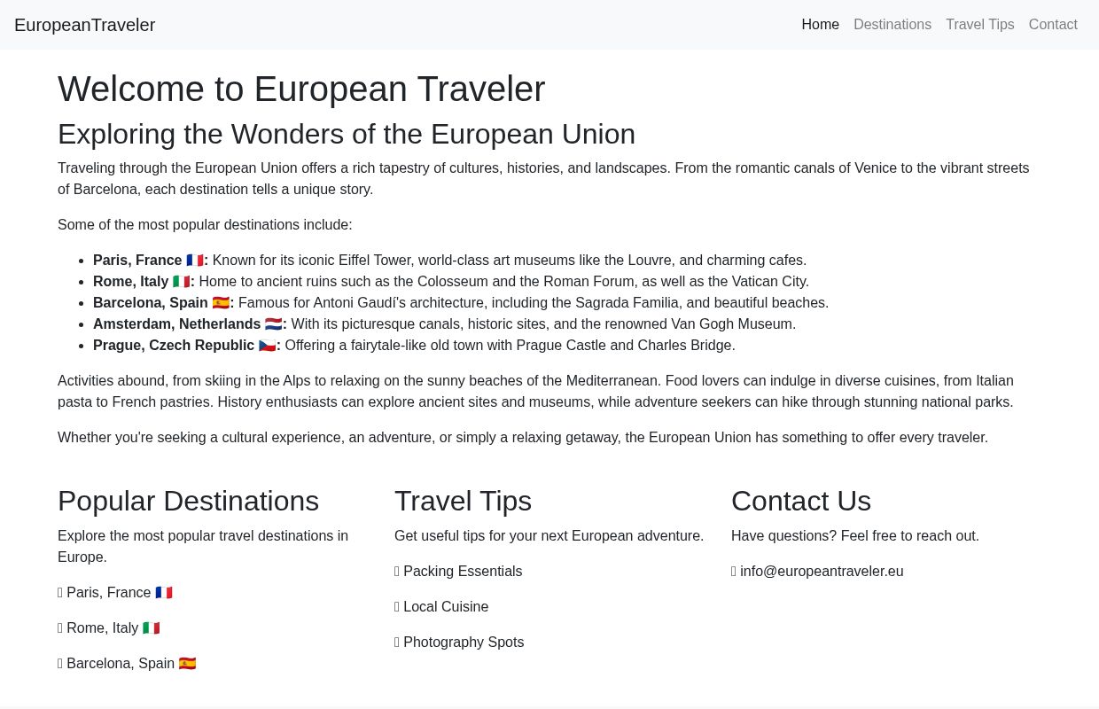1099x709 pixels.
Task: Click the French flag icon next to Paris
Action: pyautogui.click(x=195, y=260)
